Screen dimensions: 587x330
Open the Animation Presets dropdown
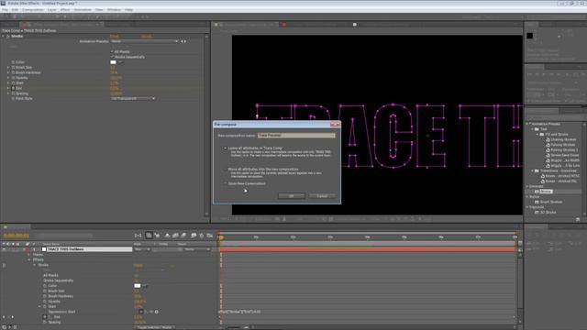145,41
